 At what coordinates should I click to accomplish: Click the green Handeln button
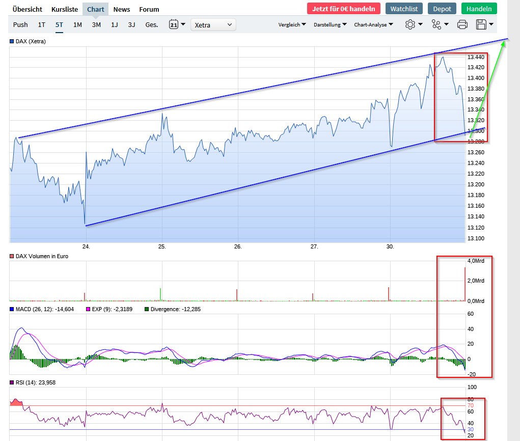tap(479, 9)
